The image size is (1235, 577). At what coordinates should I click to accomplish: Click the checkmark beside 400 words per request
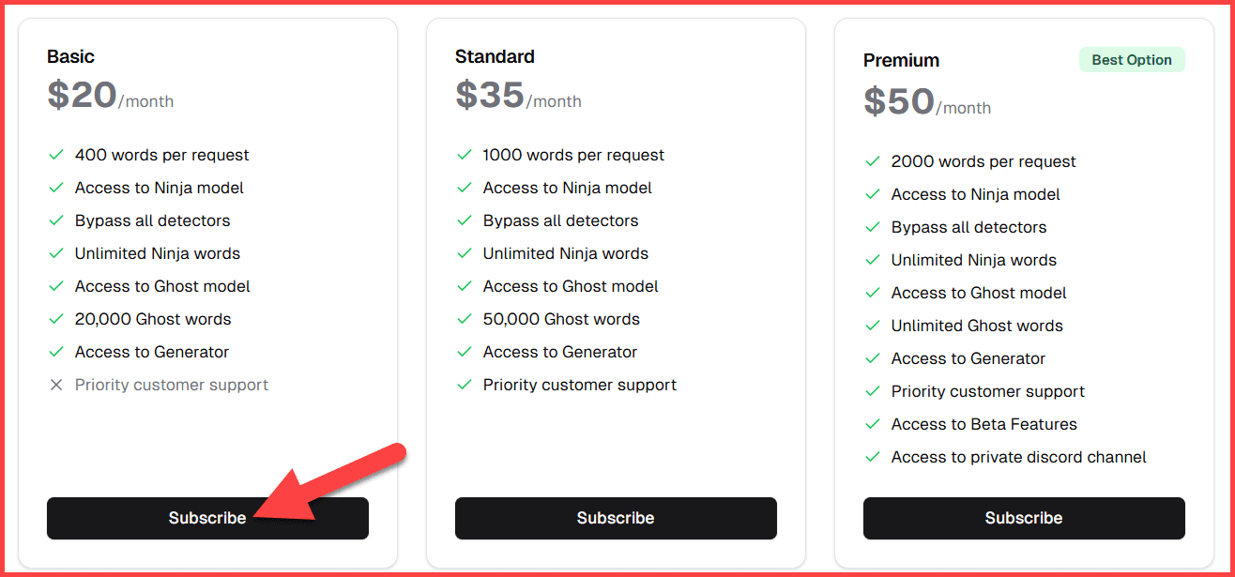[x=56, y=155]
